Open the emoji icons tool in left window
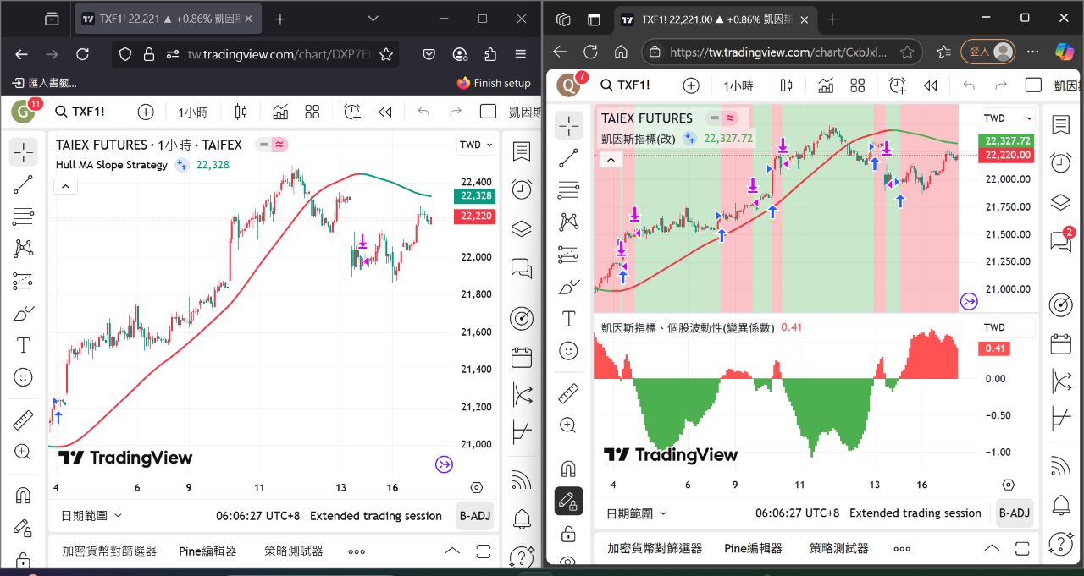This screenshot has width=1084, height=576. pyautogui.click(x=24, y=377)
